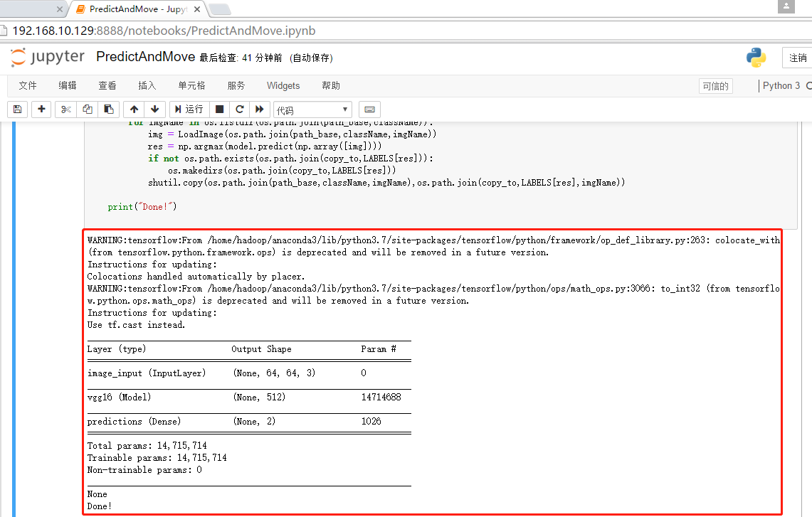The image size is (812, 517).
Task: Log out using the 注销 button
Action: point(800,56)
